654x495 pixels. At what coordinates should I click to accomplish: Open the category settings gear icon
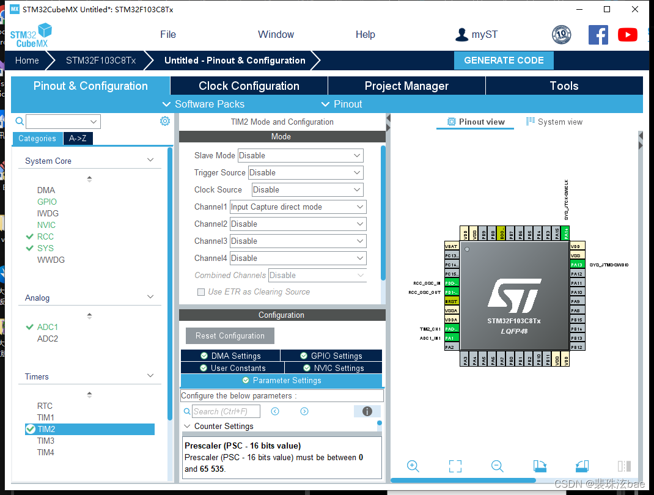coord(165,121)
